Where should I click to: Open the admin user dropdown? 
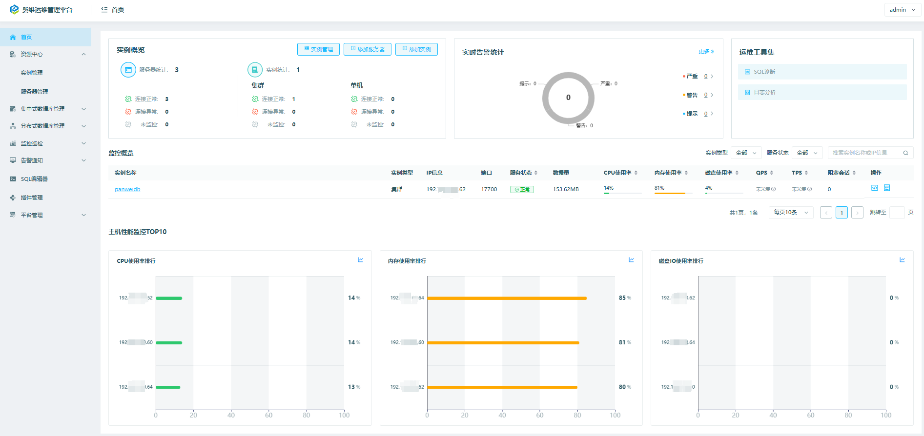pyautogui.click(x=903, y=10)
